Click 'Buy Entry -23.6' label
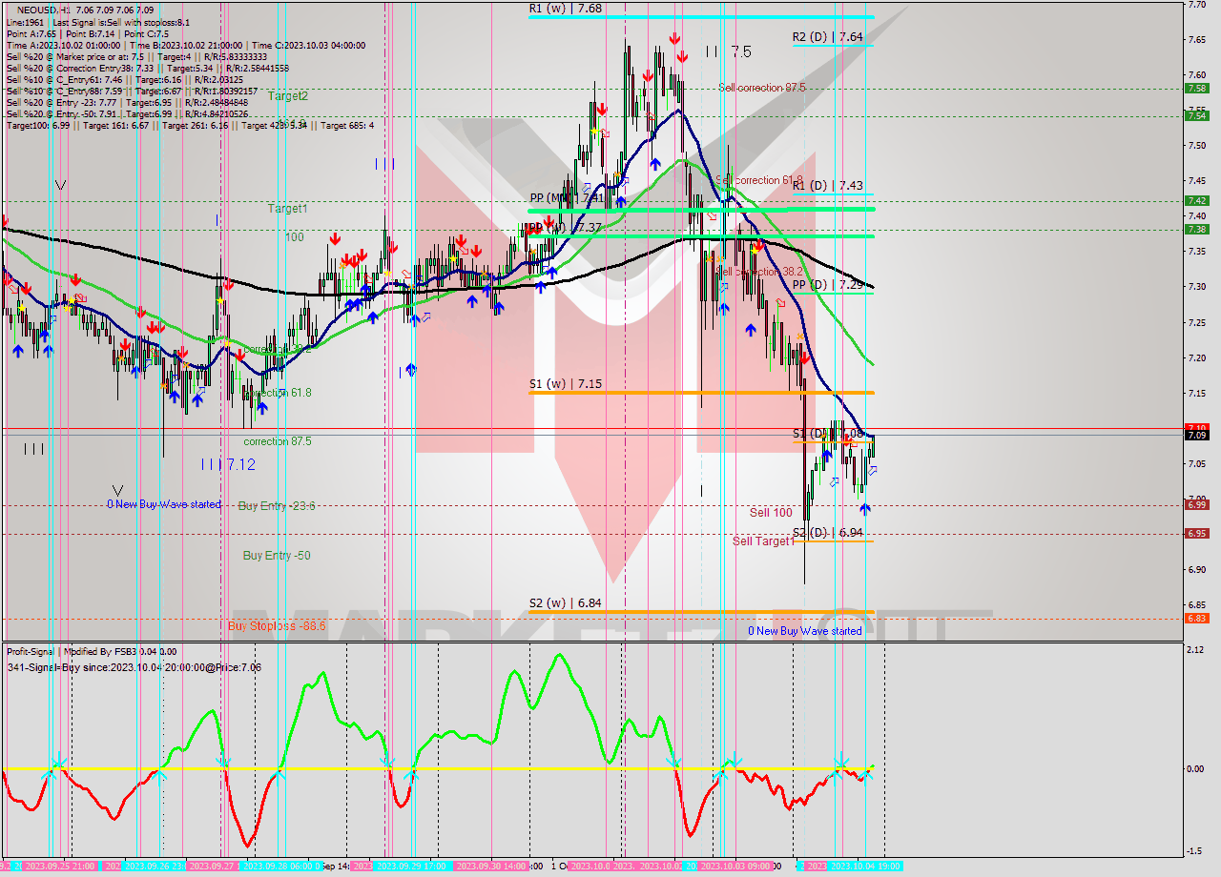This screenshot has width=1221, height=877. pos(277,506)
